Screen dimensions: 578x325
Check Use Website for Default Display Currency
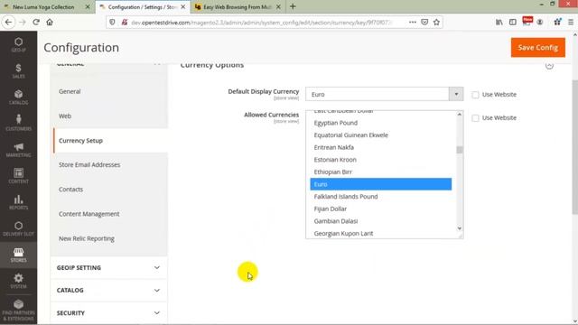pos(476,95)
